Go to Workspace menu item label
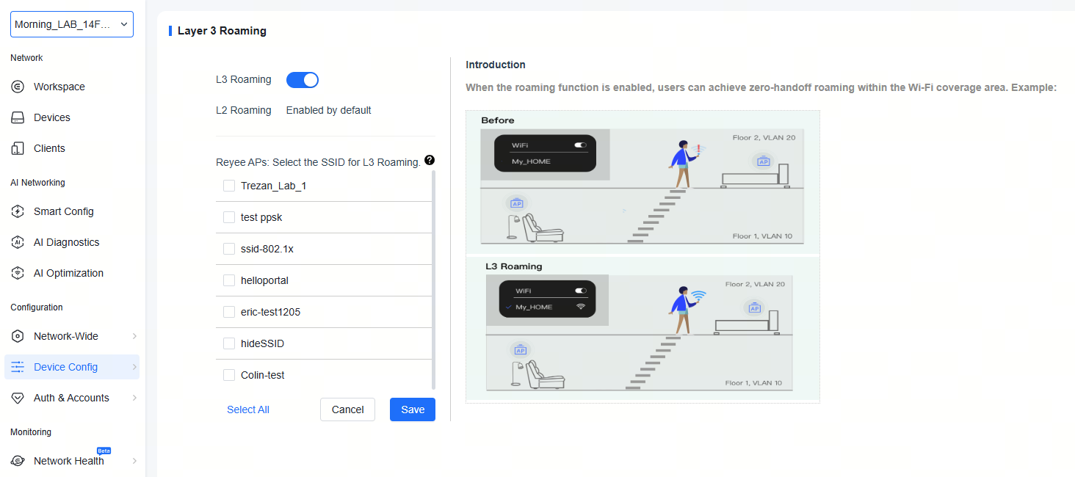 59,87
